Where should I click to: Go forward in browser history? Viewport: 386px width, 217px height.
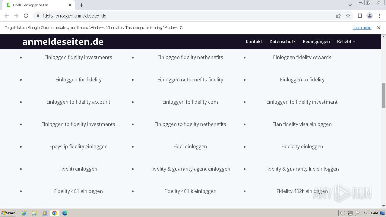pos(16,16)
